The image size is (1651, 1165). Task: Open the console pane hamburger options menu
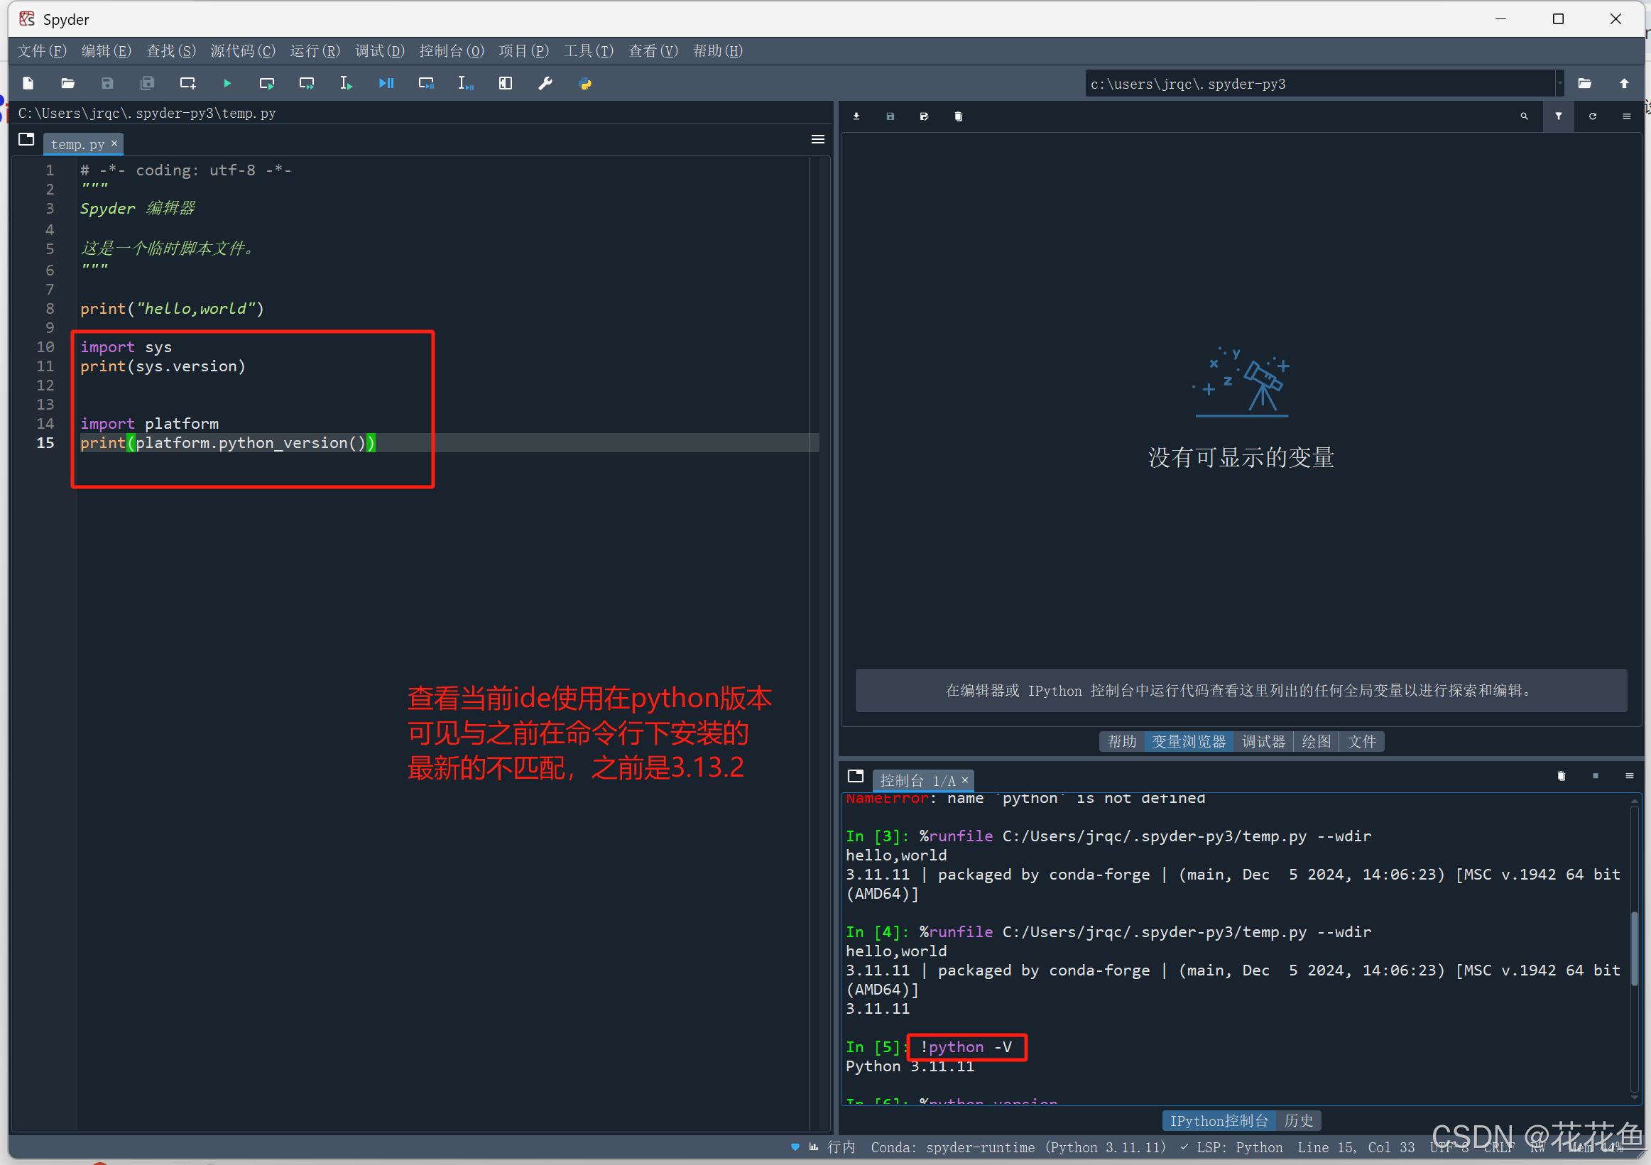[1629, 775]
